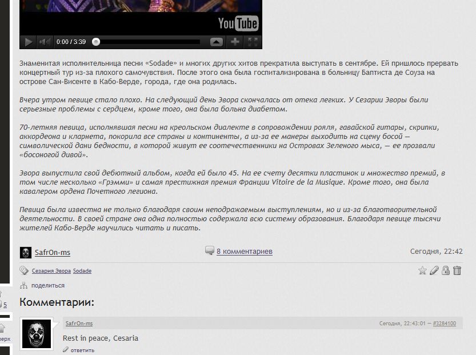Click the video progress slider handle
Viewport: 476px width, 355px height.
[96, 42]
